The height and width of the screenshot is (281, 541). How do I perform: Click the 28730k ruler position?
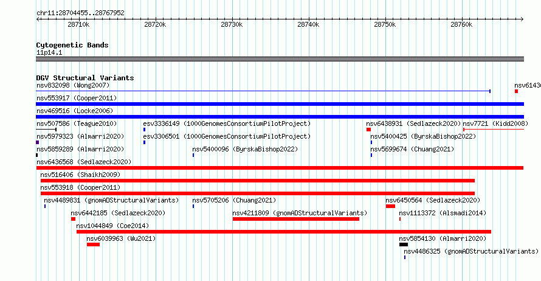232,24
